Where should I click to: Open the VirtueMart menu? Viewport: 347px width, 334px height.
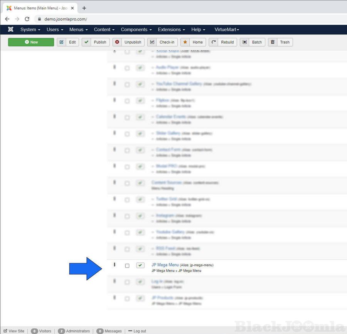point(227,30)
